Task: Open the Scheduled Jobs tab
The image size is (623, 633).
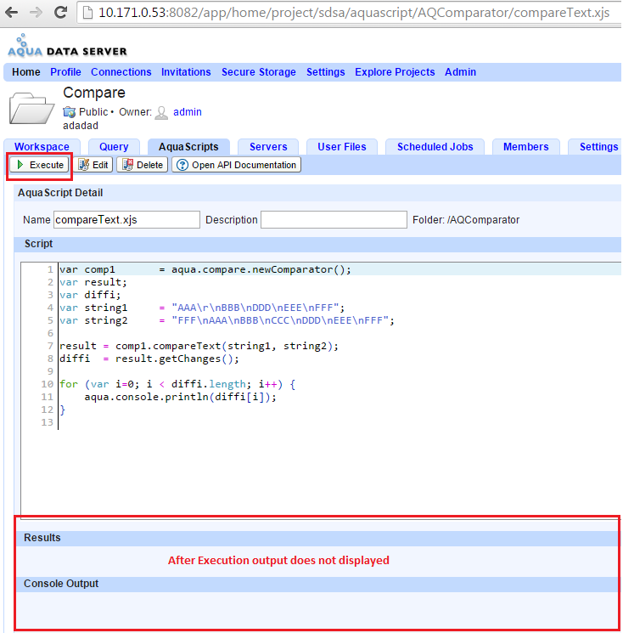Action: click(x=435, y=146)
